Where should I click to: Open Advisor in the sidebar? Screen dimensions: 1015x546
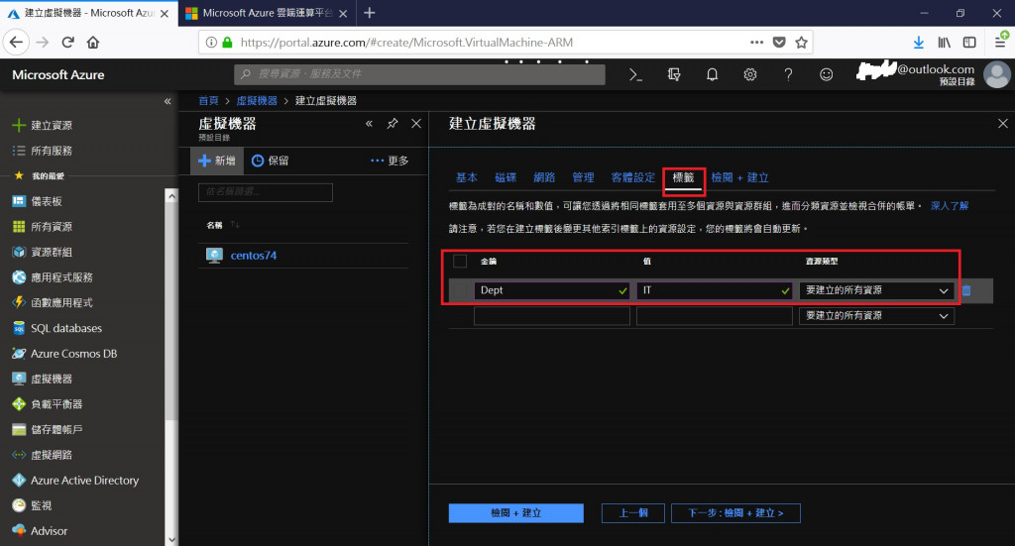[40, 530]
